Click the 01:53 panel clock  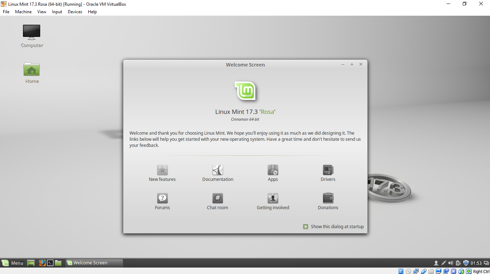[x=476, y=263]
